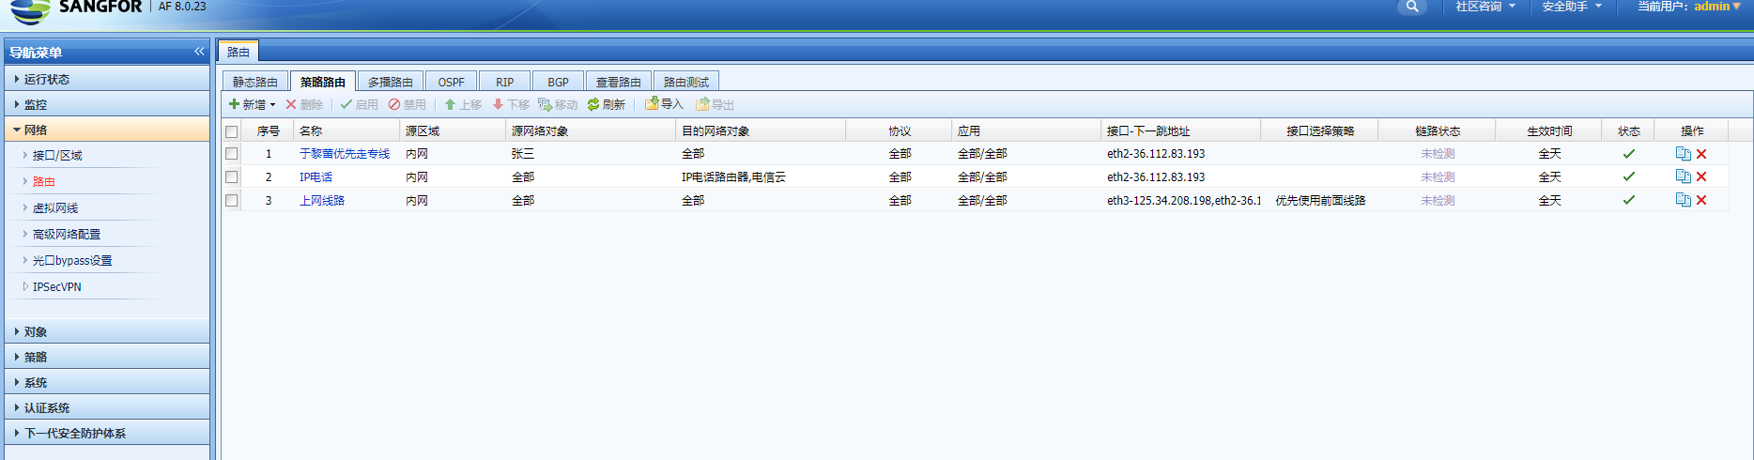Screen dimensions: 1754x460
Task: Click 未检测 link status in IP电话 row
Action: pos(1438,176)
